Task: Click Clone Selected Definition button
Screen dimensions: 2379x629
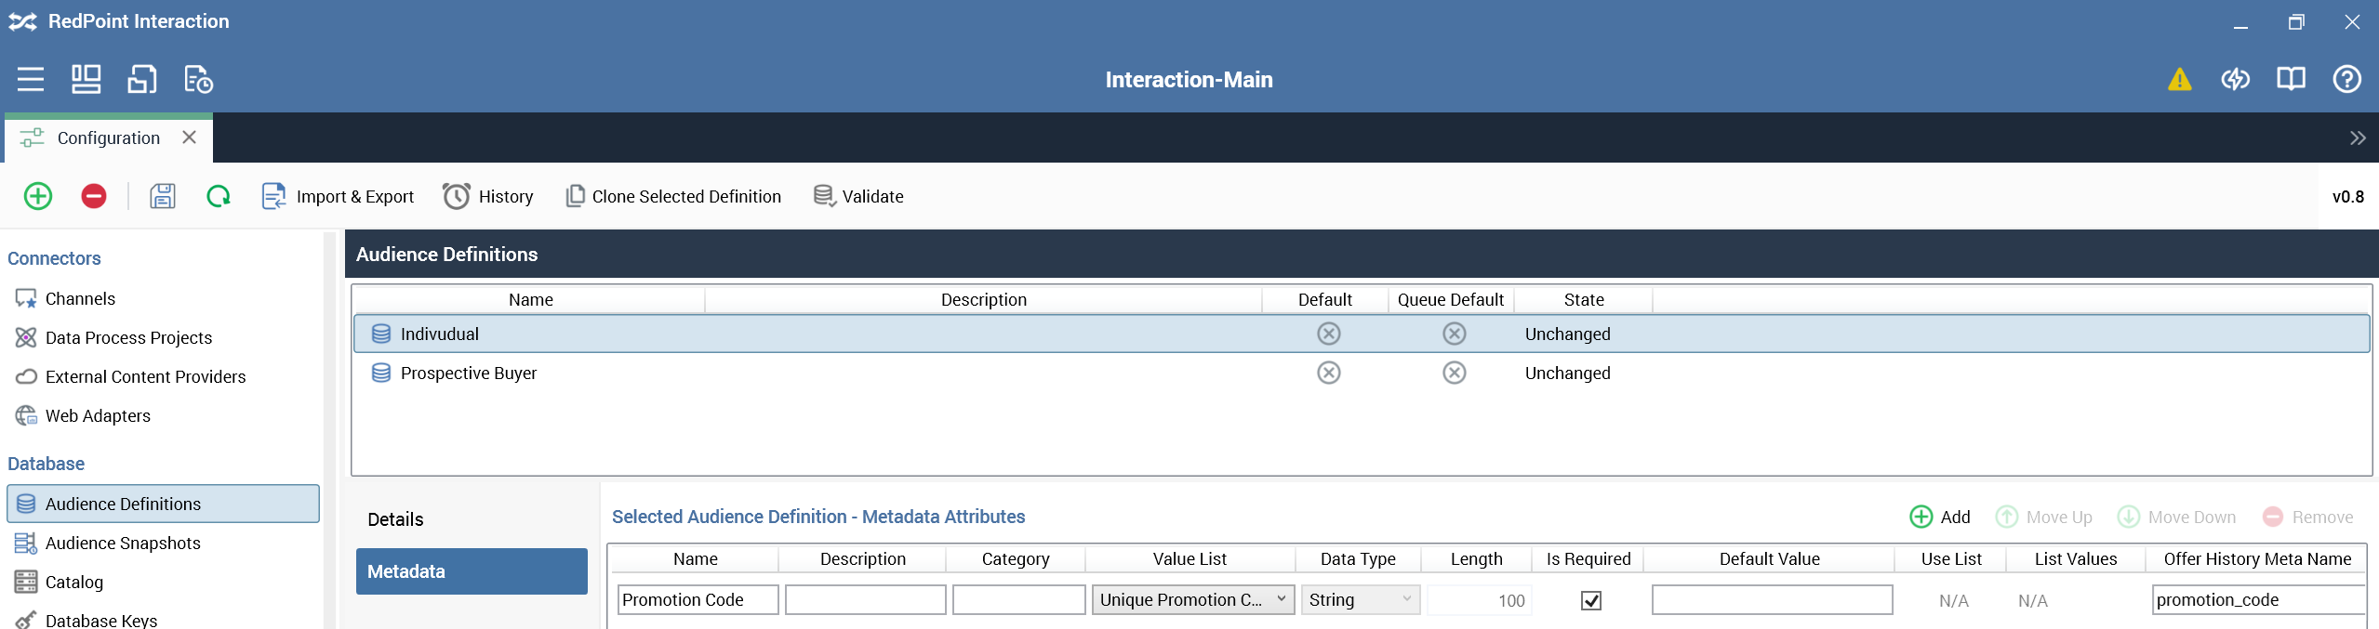Action: pos(674,196)
